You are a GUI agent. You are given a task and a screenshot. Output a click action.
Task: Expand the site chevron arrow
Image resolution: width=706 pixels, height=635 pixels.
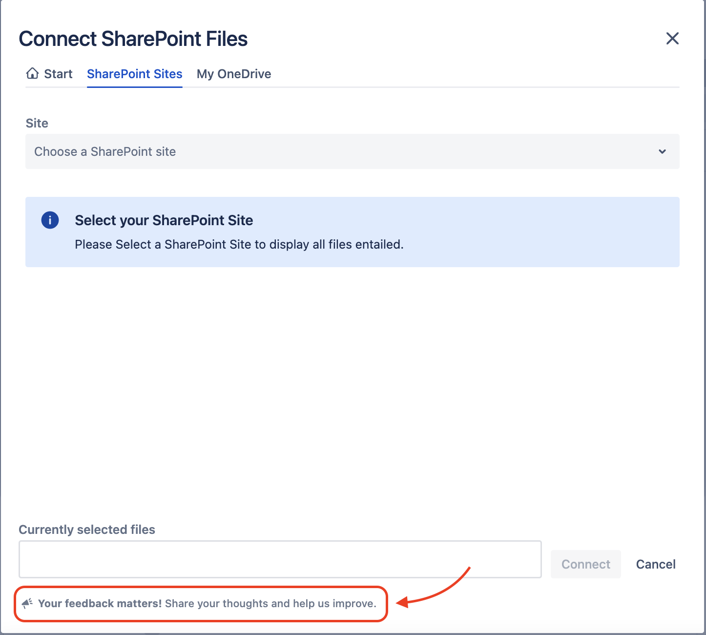click(x=662, y=151)
